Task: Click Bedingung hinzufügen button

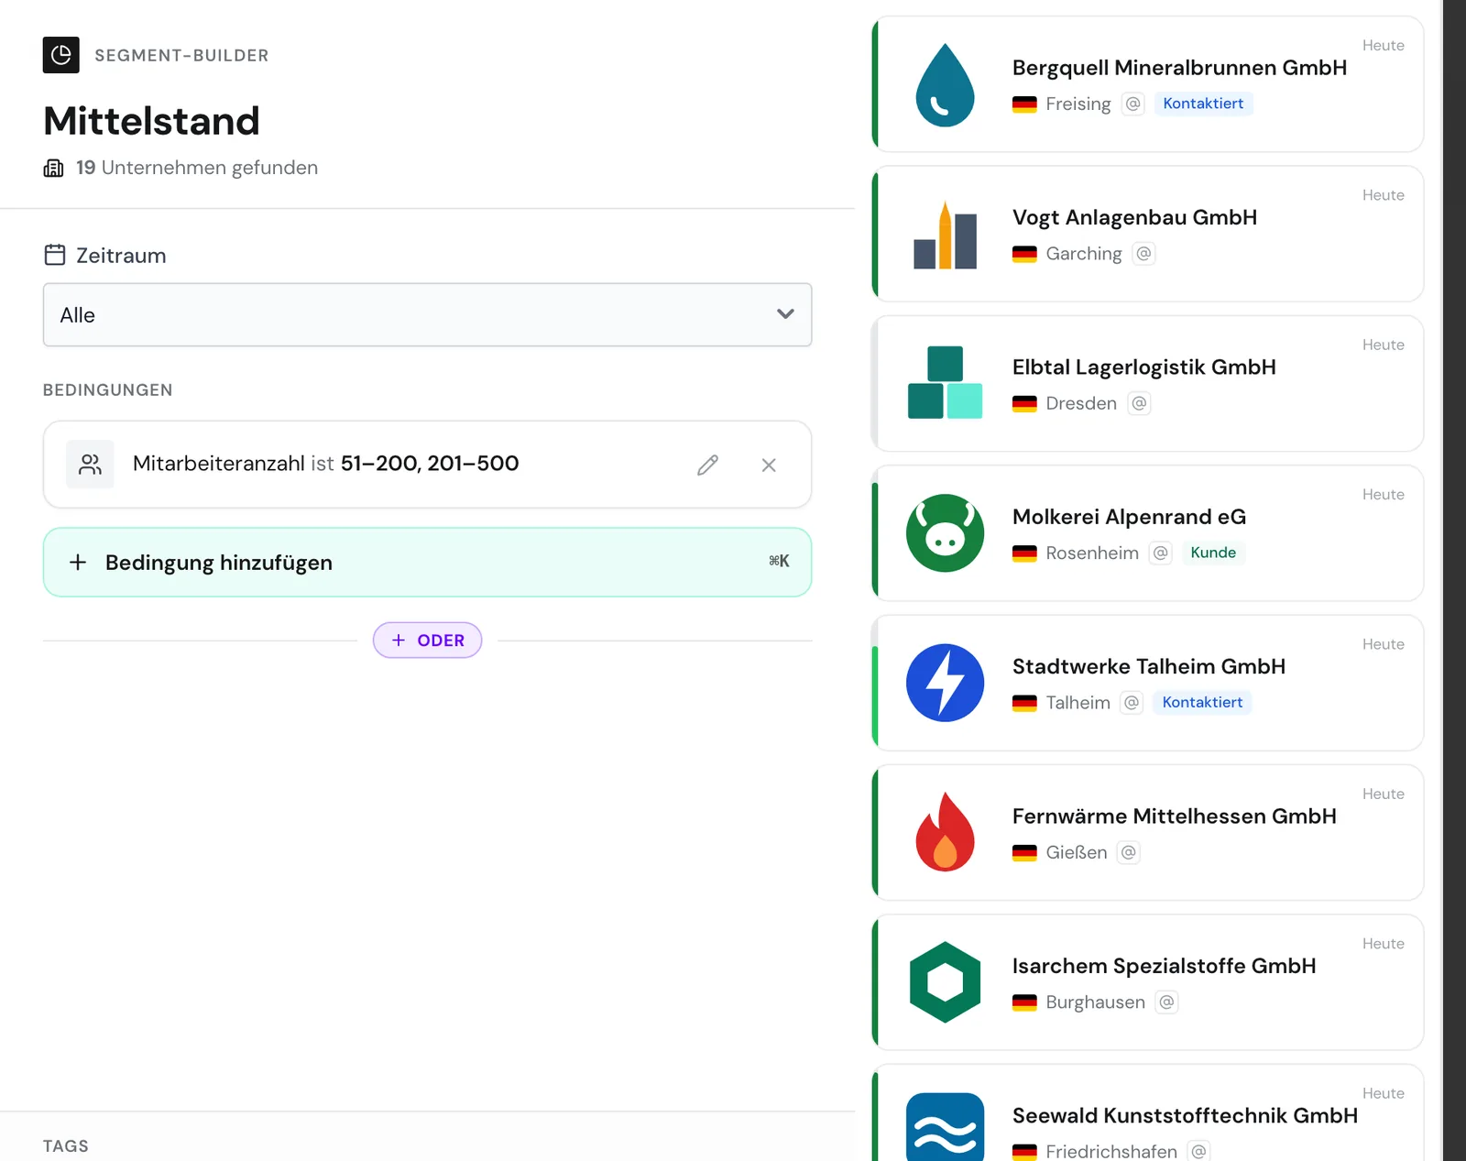Action: (427, 562)
